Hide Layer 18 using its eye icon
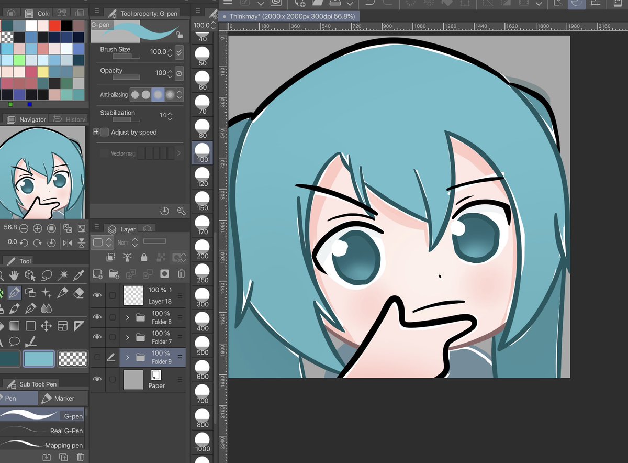The height and width of the screenshot is (463, 628). coord(97,296)
